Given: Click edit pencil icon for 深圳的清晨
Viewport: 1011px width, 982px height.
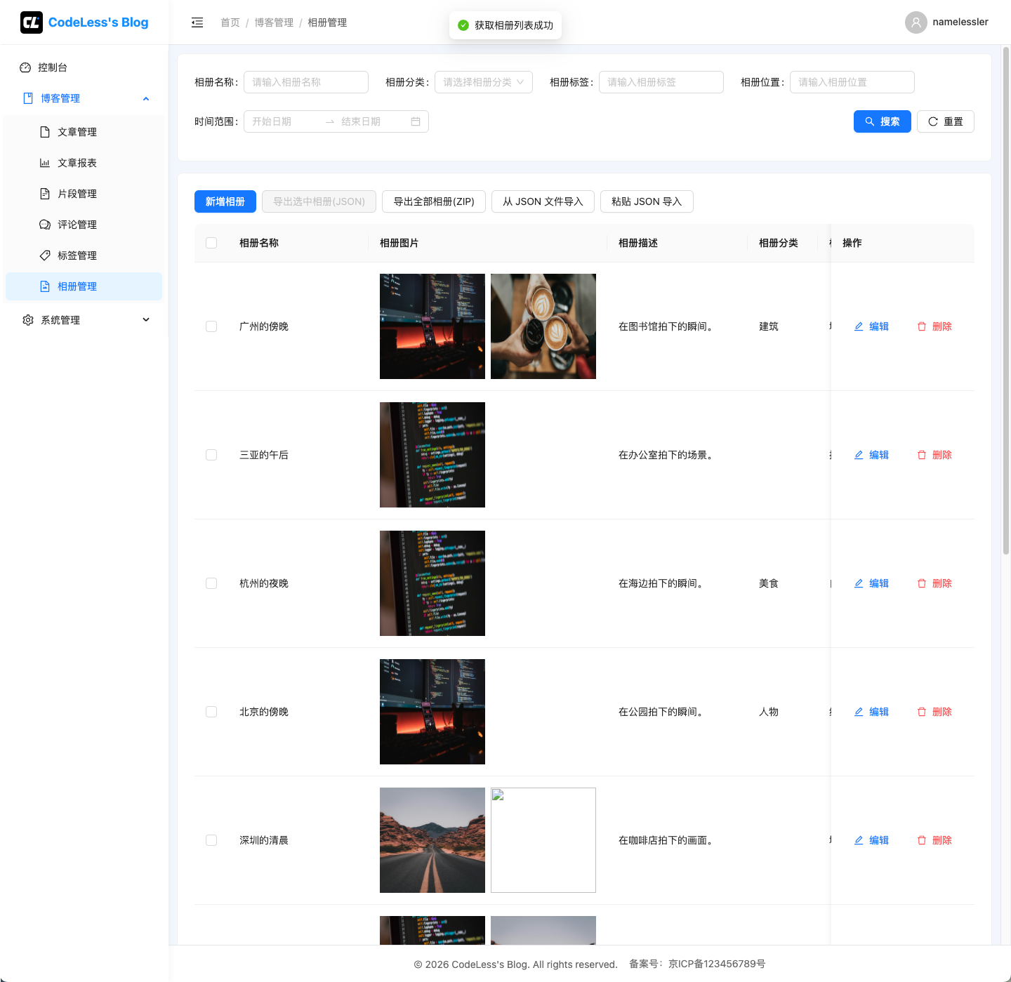Looking at the screenshot, I should 859,840.
